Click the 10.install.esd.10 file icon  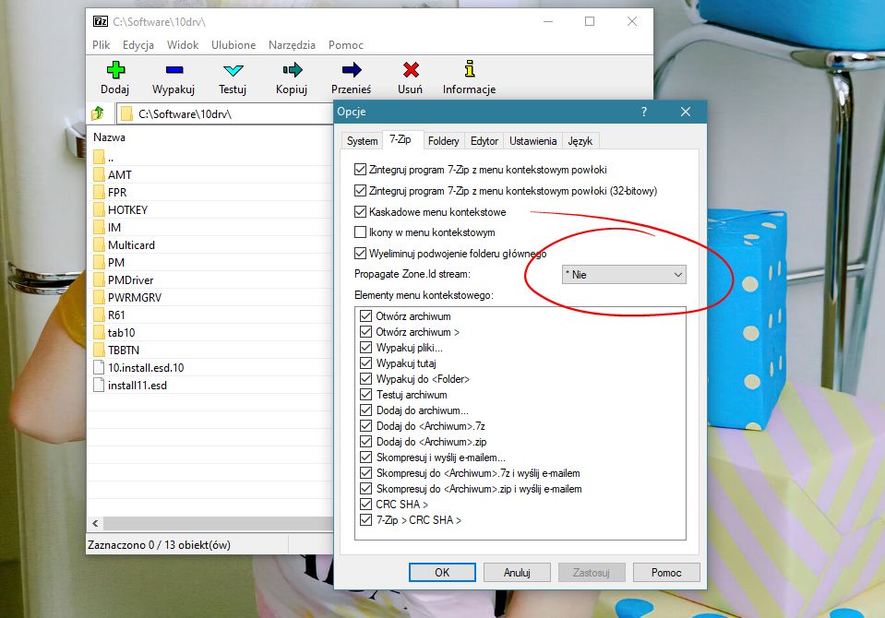[x=99, y=367]
